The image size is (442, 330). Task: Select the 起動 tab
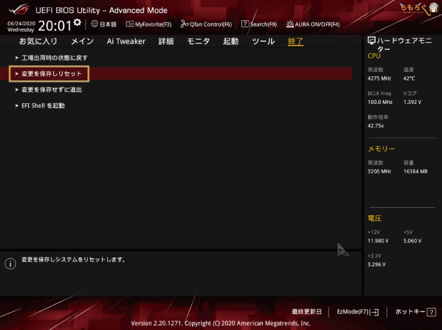[231, 41]
